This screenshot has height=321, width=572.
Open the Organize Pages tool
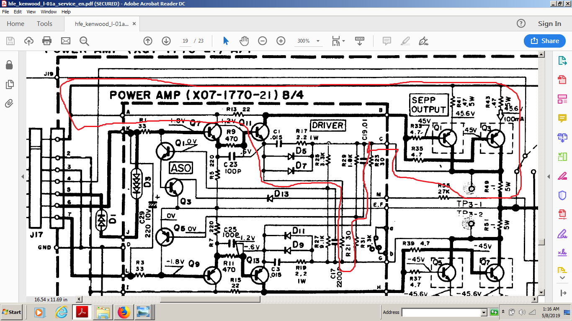(x=562, y=157)
